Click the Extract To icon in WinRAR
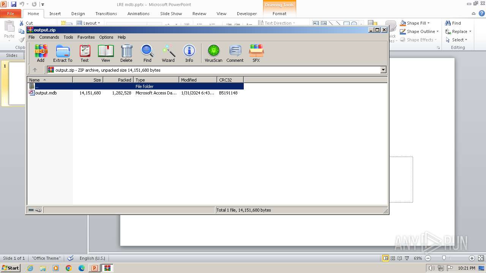Viewport: 486px width, 273px height. click(63, 53)
